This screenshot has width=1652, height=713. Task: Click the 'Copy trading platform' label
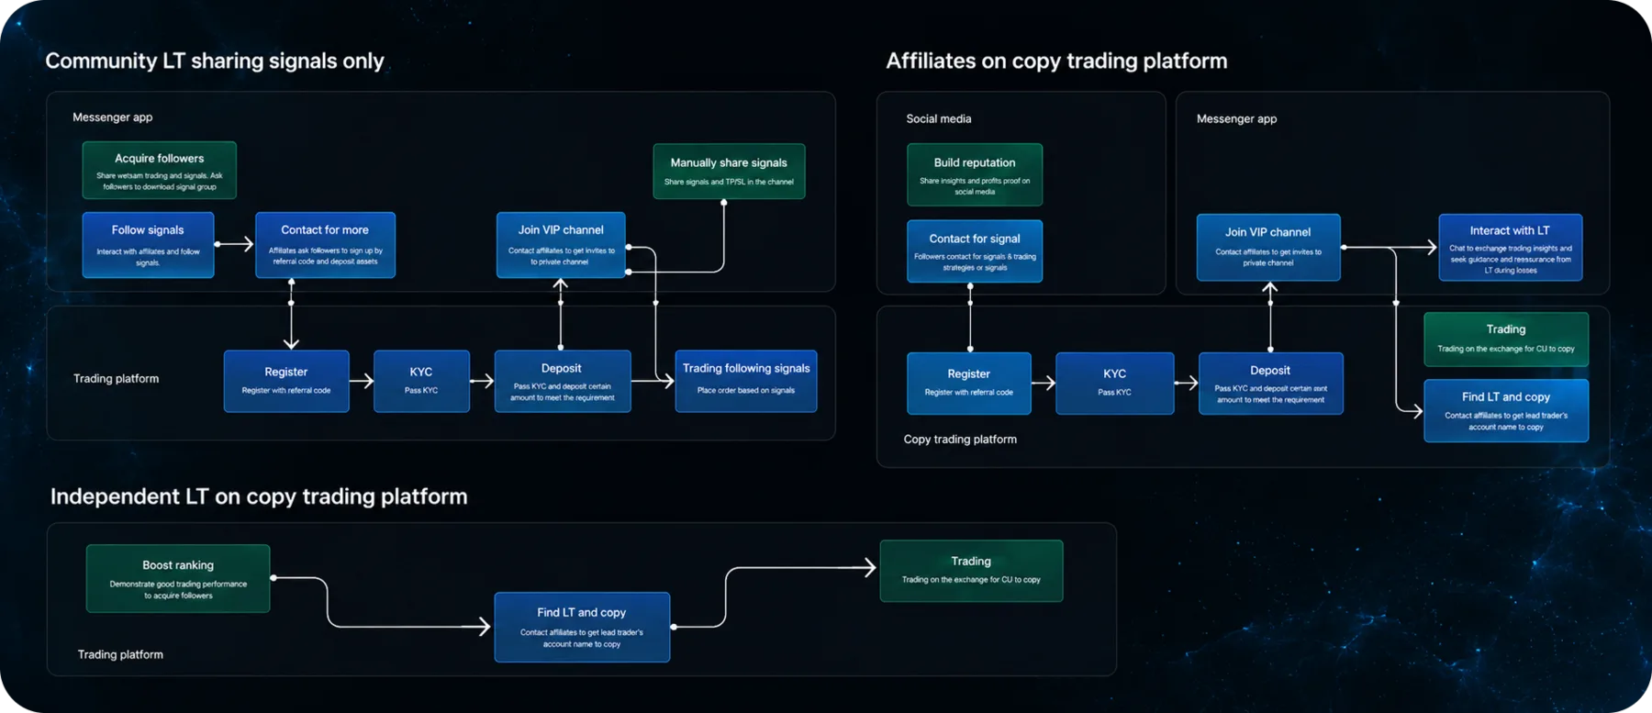pos(960,439)
